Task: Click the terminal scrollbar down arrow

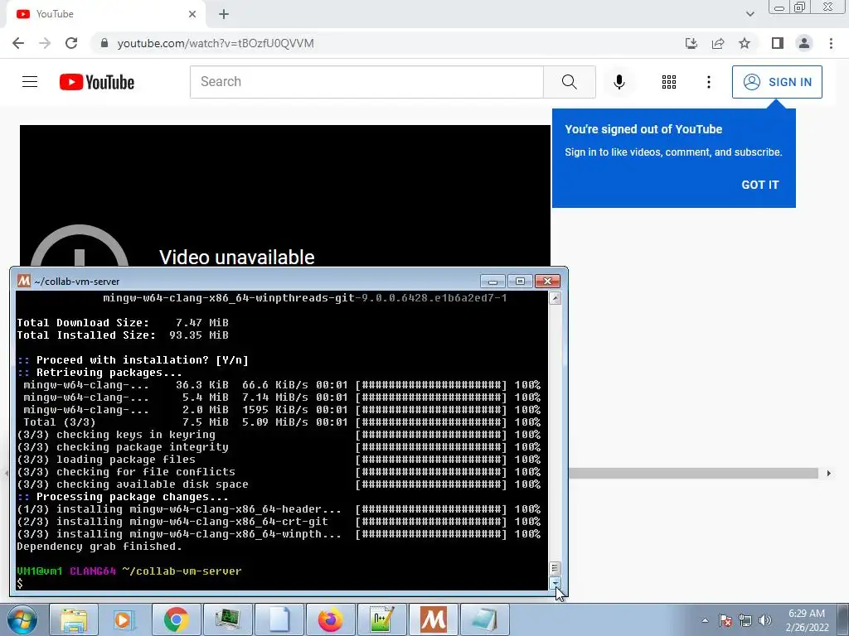Action: (555, 582)
